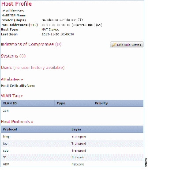Click the Systems (0) heading
The height and width of the screenshot is (176, 191).
[x=13, y=56]
